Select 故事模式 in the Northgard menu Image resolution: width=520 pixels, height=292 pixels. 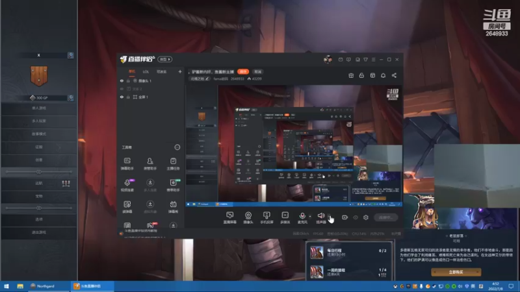coord(39,134)
